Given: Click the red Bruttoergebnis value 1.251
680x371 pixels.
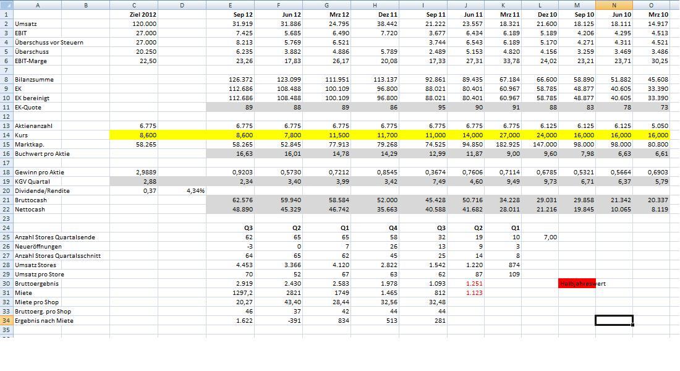Looking at the screenshot, I should tap(466, 284).
